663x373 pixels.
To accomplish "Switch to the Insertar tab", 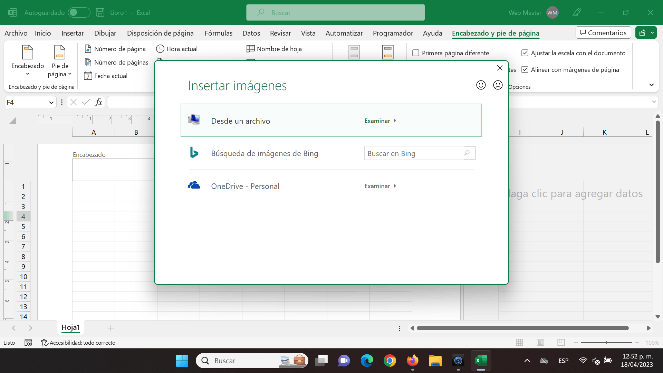I will pos(73,33).
